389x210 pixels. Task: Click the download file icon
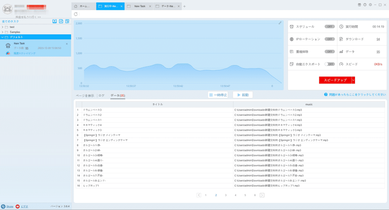[x=341, y=39]
